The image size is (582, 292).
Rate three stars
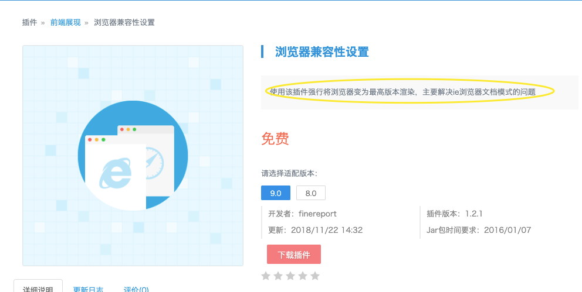[290, 276]
